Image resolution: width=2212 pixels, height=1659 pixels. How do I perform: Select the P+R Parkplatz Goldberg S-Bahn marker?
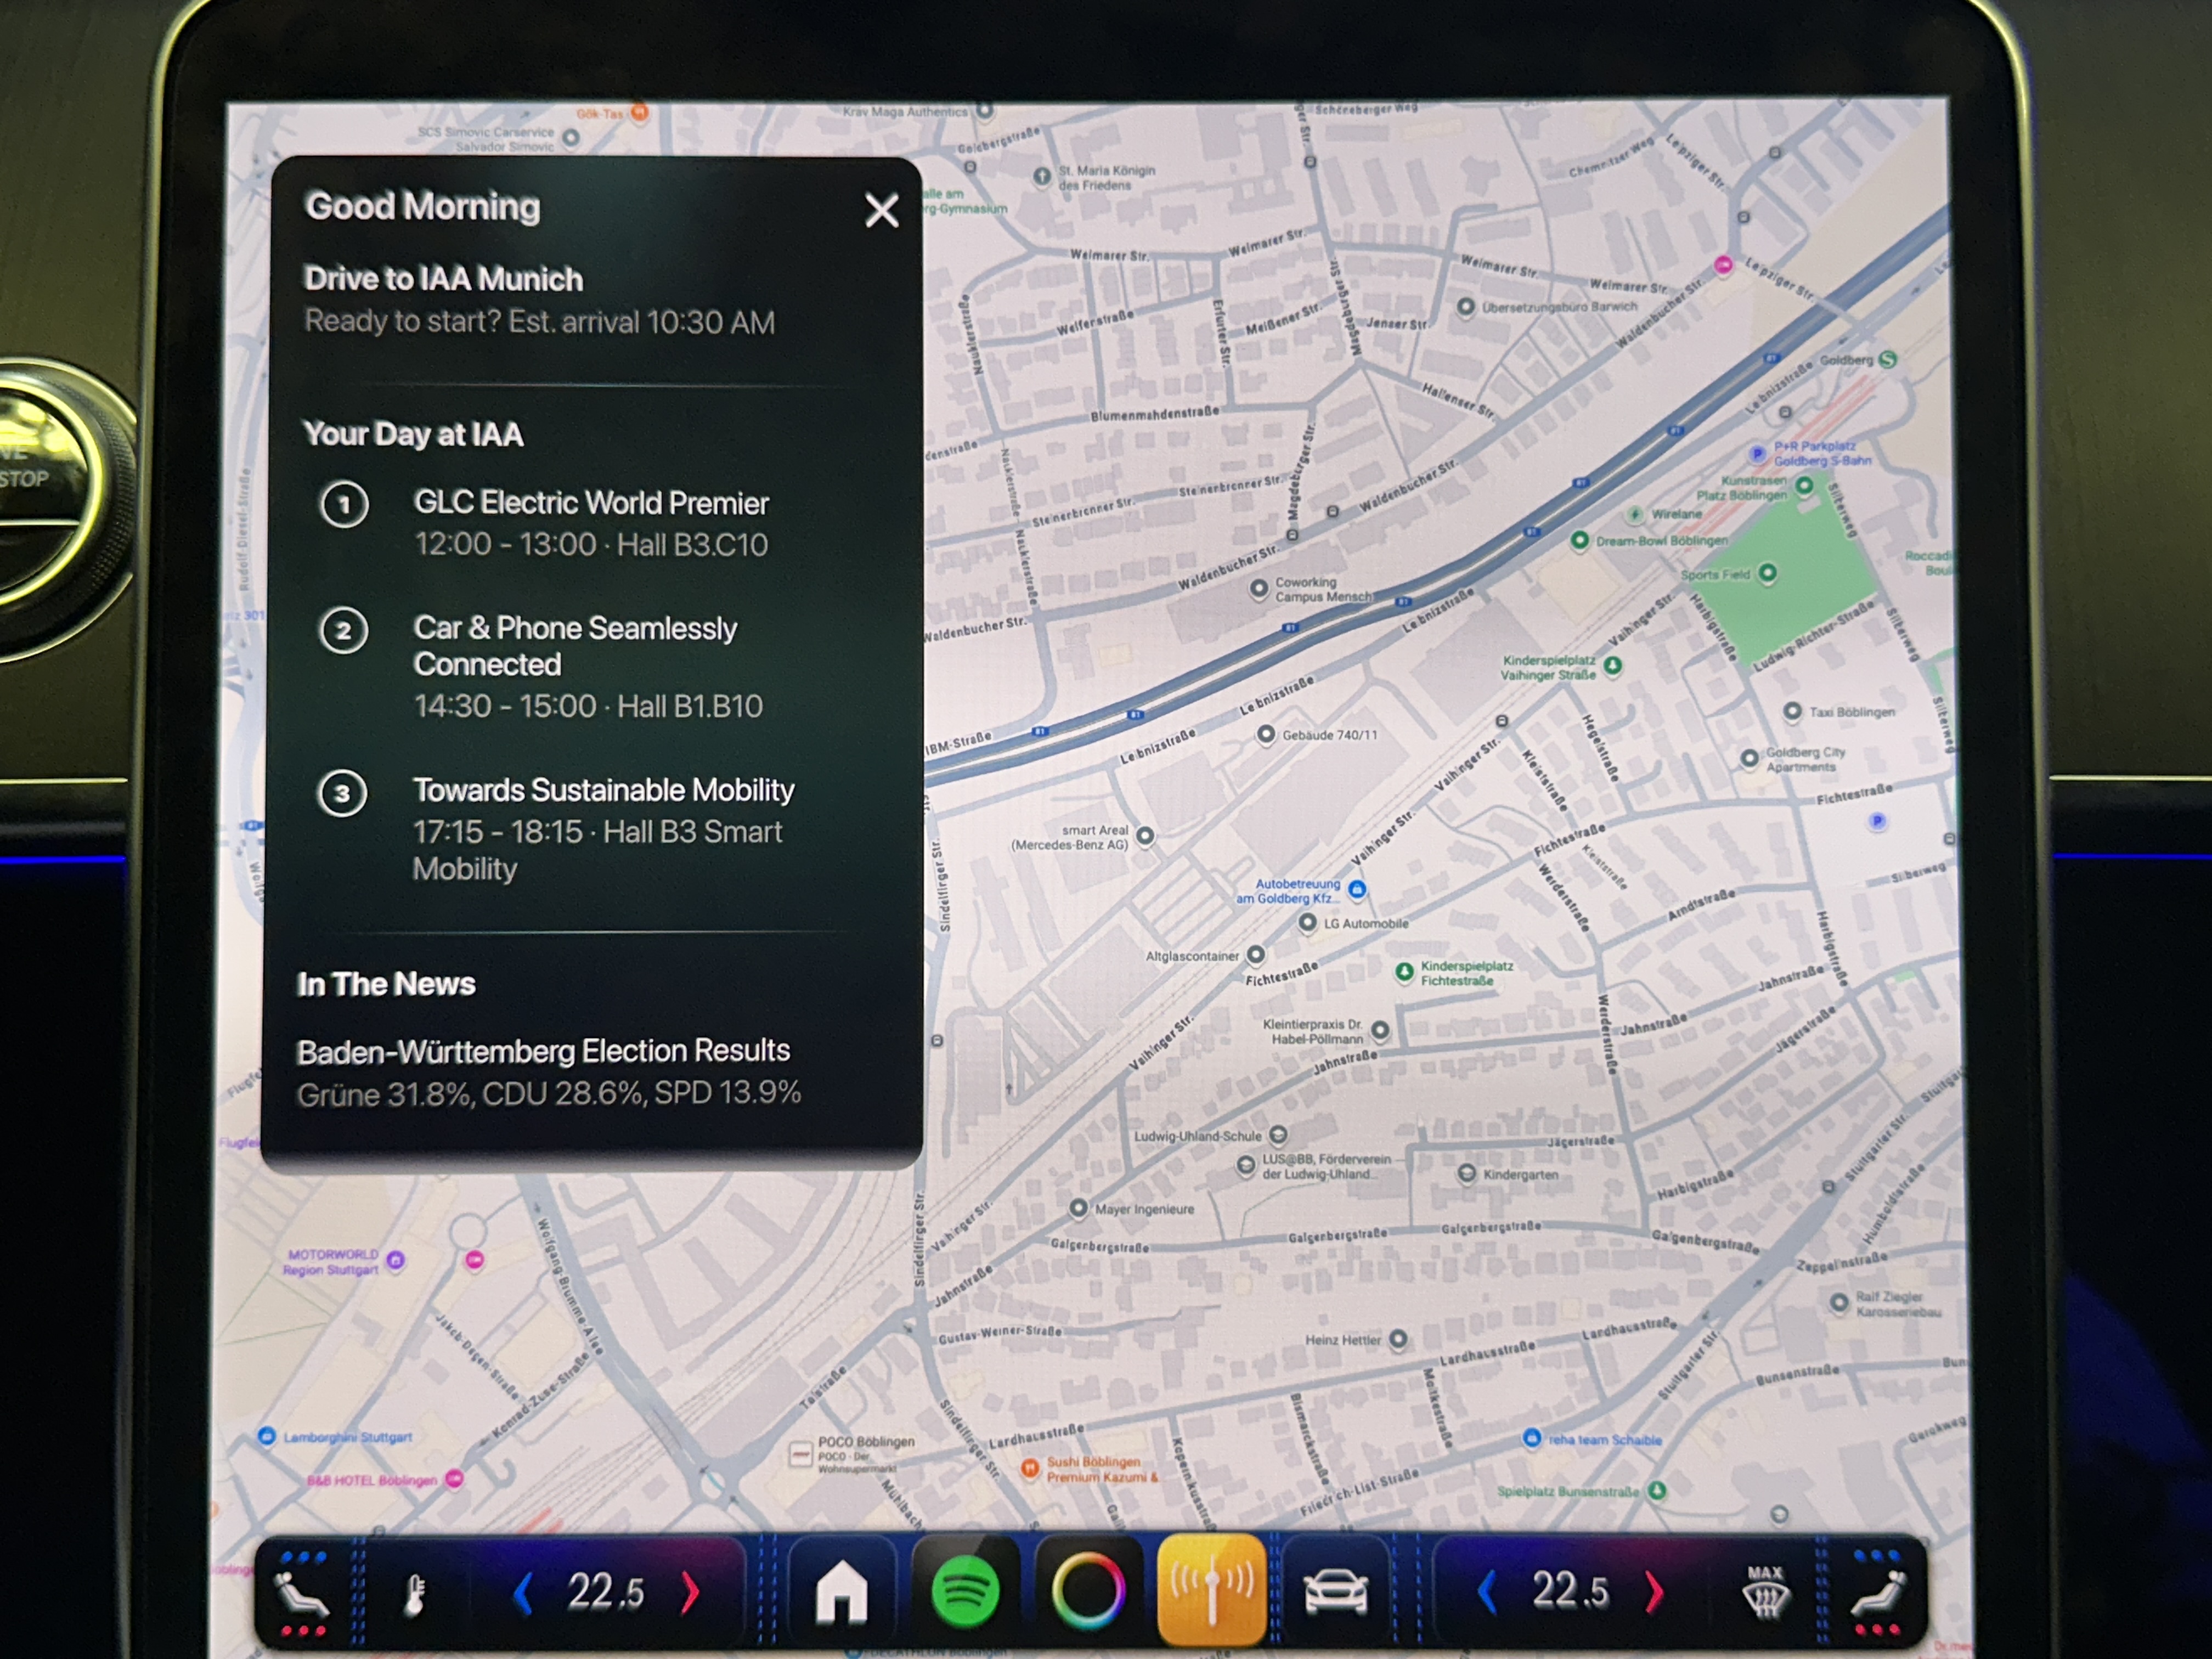point(1757,454)
